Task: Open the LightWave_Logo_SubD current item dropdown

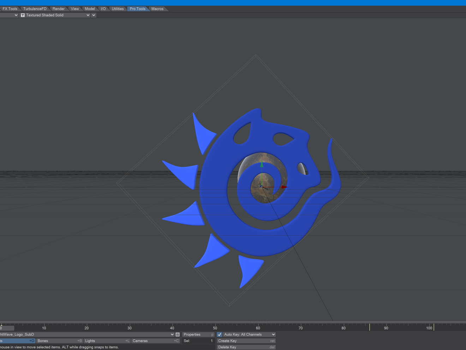Action: (87, 334)
